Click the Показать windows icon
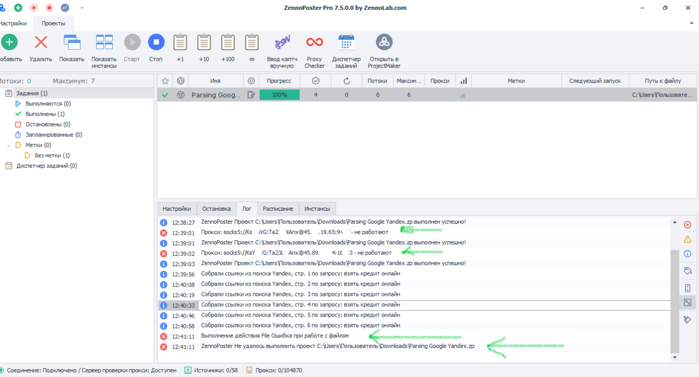The image size is (699, 377). click(x=72, y=42)
